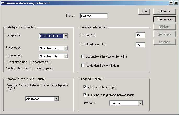Select the Sollwert temperature input field
This screenshot has height=115, width=179.
140,35
